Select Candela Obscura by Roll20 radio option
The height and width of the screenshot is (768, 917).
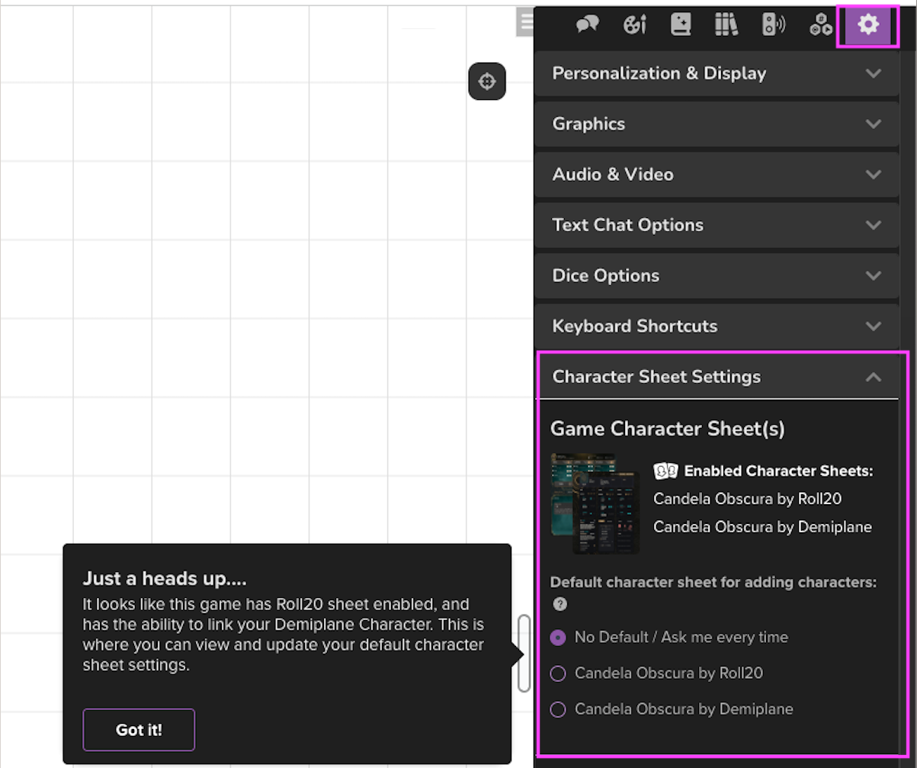coord(558,673)
